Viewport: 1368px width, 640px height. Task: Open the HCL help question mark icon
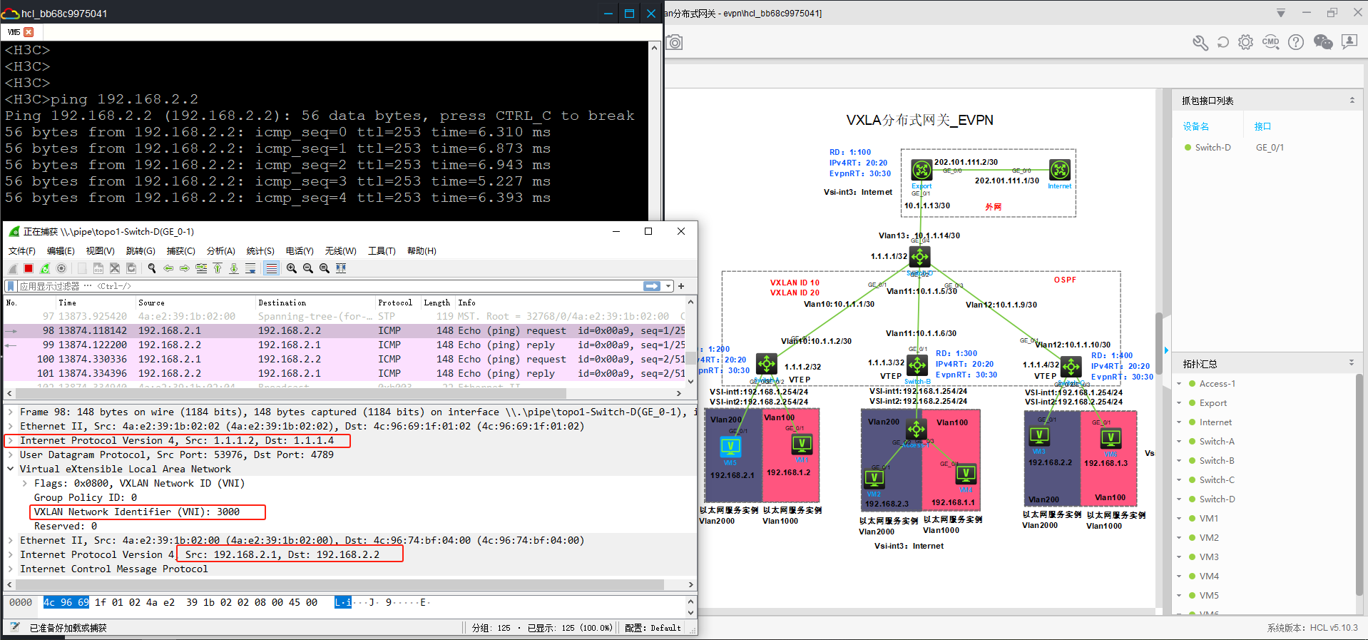(1296, 42)
